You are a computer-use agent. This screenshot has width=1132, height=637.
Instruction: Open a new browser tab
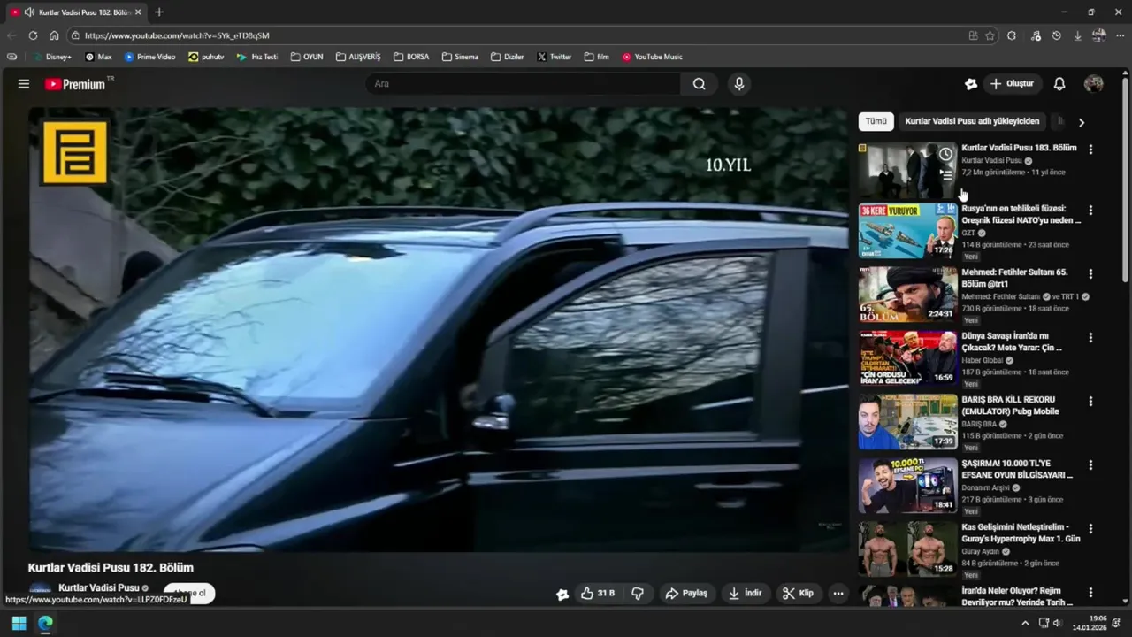click(x=159, y=12)
